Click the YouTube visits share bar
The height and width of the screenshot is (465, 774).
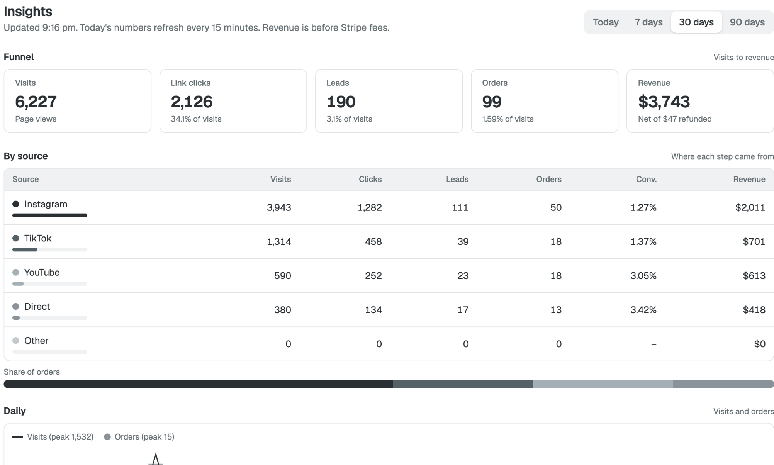pos(50,283)
